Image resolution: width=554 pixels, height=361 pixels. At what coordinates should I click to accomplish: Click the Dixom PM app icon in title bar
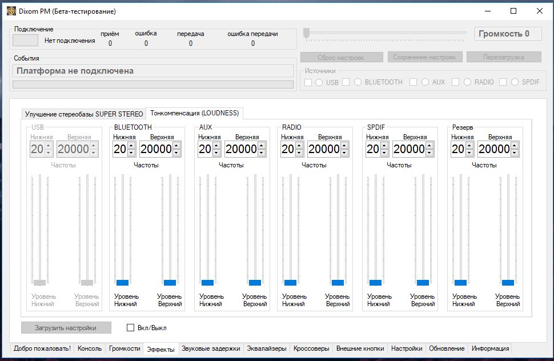click(11, 11)
